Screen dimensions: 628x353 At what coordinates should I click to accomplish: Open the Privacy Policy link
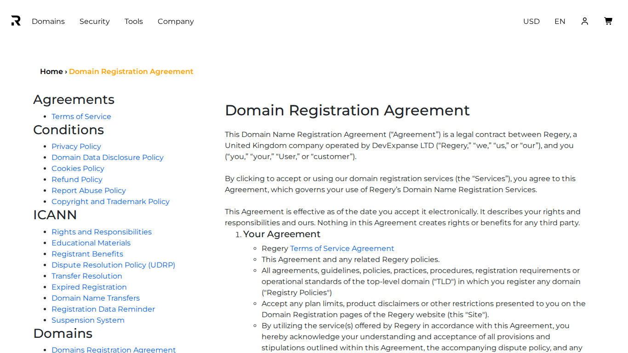[76, 147]
